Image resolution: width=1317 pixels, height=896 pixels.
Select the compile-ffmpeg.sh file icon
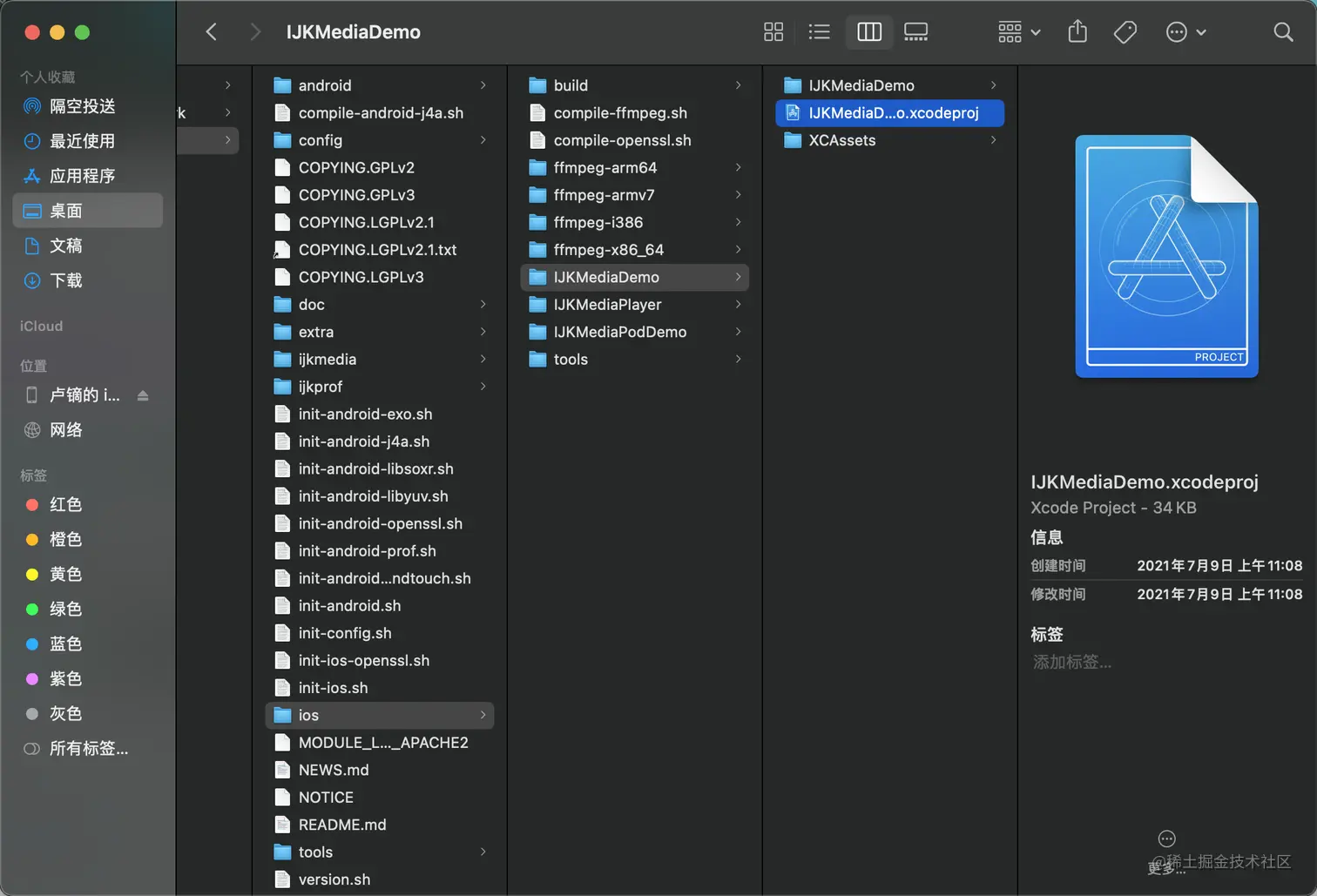coord(537,113)
